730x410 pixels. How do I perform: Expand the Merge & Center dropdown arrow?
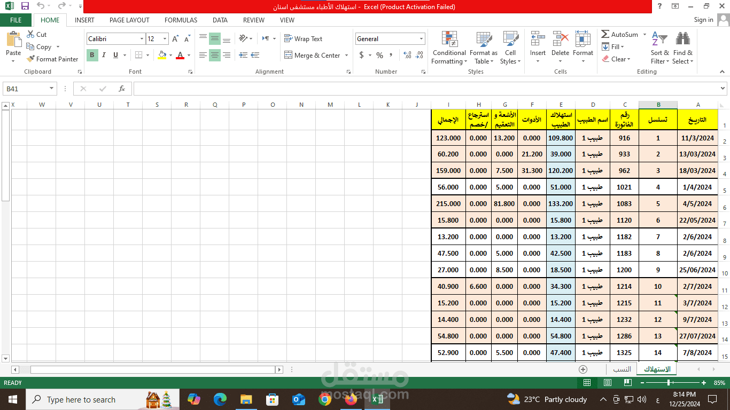[x=346, y=56]
